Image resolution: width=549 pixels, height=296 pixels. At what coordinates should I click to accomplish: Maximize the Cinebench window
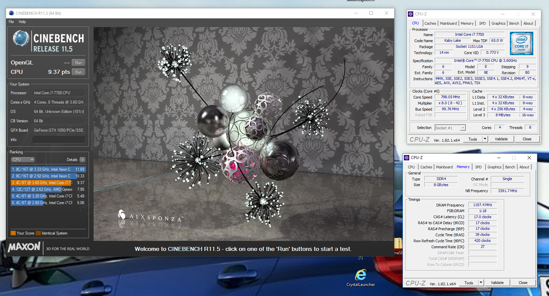(x=371, y=13)
